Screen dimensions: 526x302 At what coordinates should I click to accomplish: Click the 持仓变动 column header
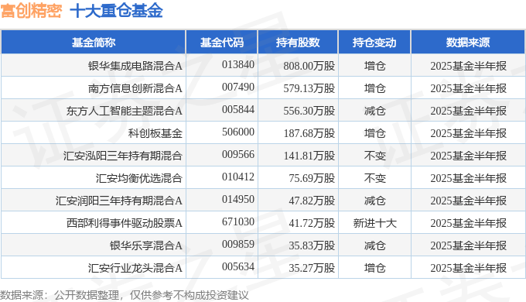click(374, 43)
